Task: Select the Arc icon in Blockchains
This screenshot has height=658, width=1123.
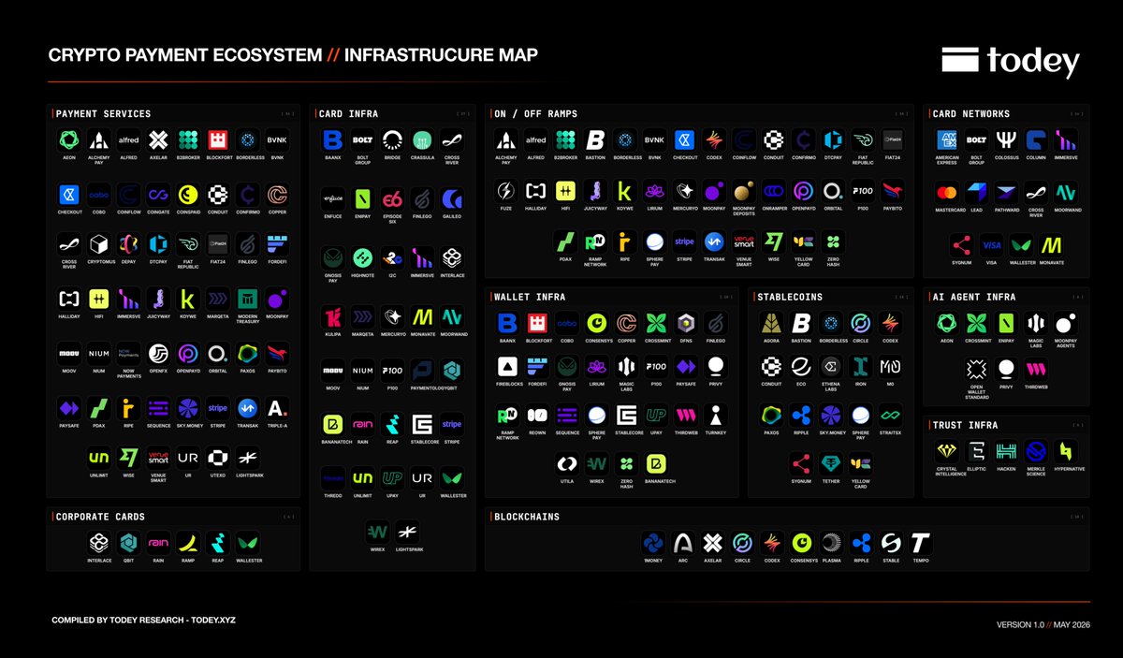Action: coord(683,543)
